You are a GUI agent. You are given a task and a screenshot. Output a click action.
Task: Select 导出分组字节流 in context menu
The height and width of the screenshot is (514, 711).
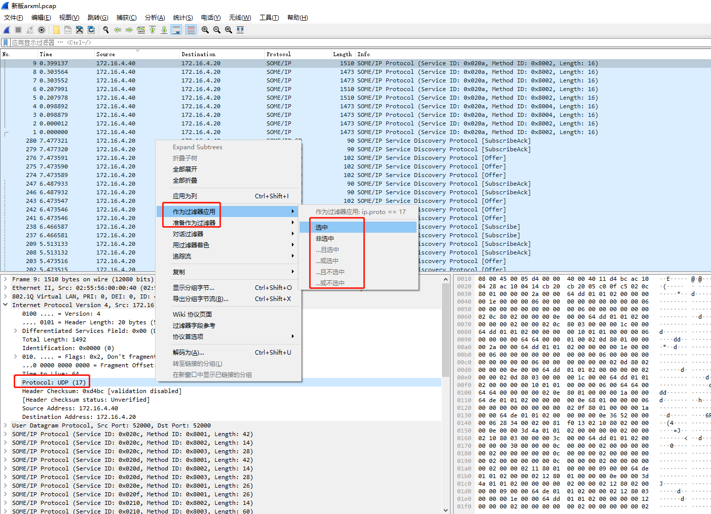pyautogui.click(x=229, y=298)
